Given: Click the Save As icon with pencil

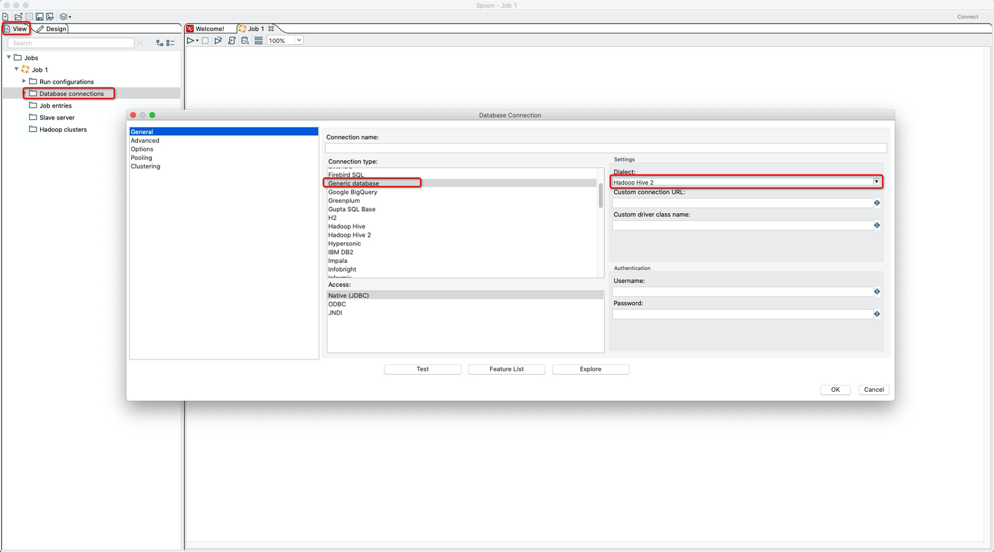Looking at the screenshot, I should click(50, 17).
